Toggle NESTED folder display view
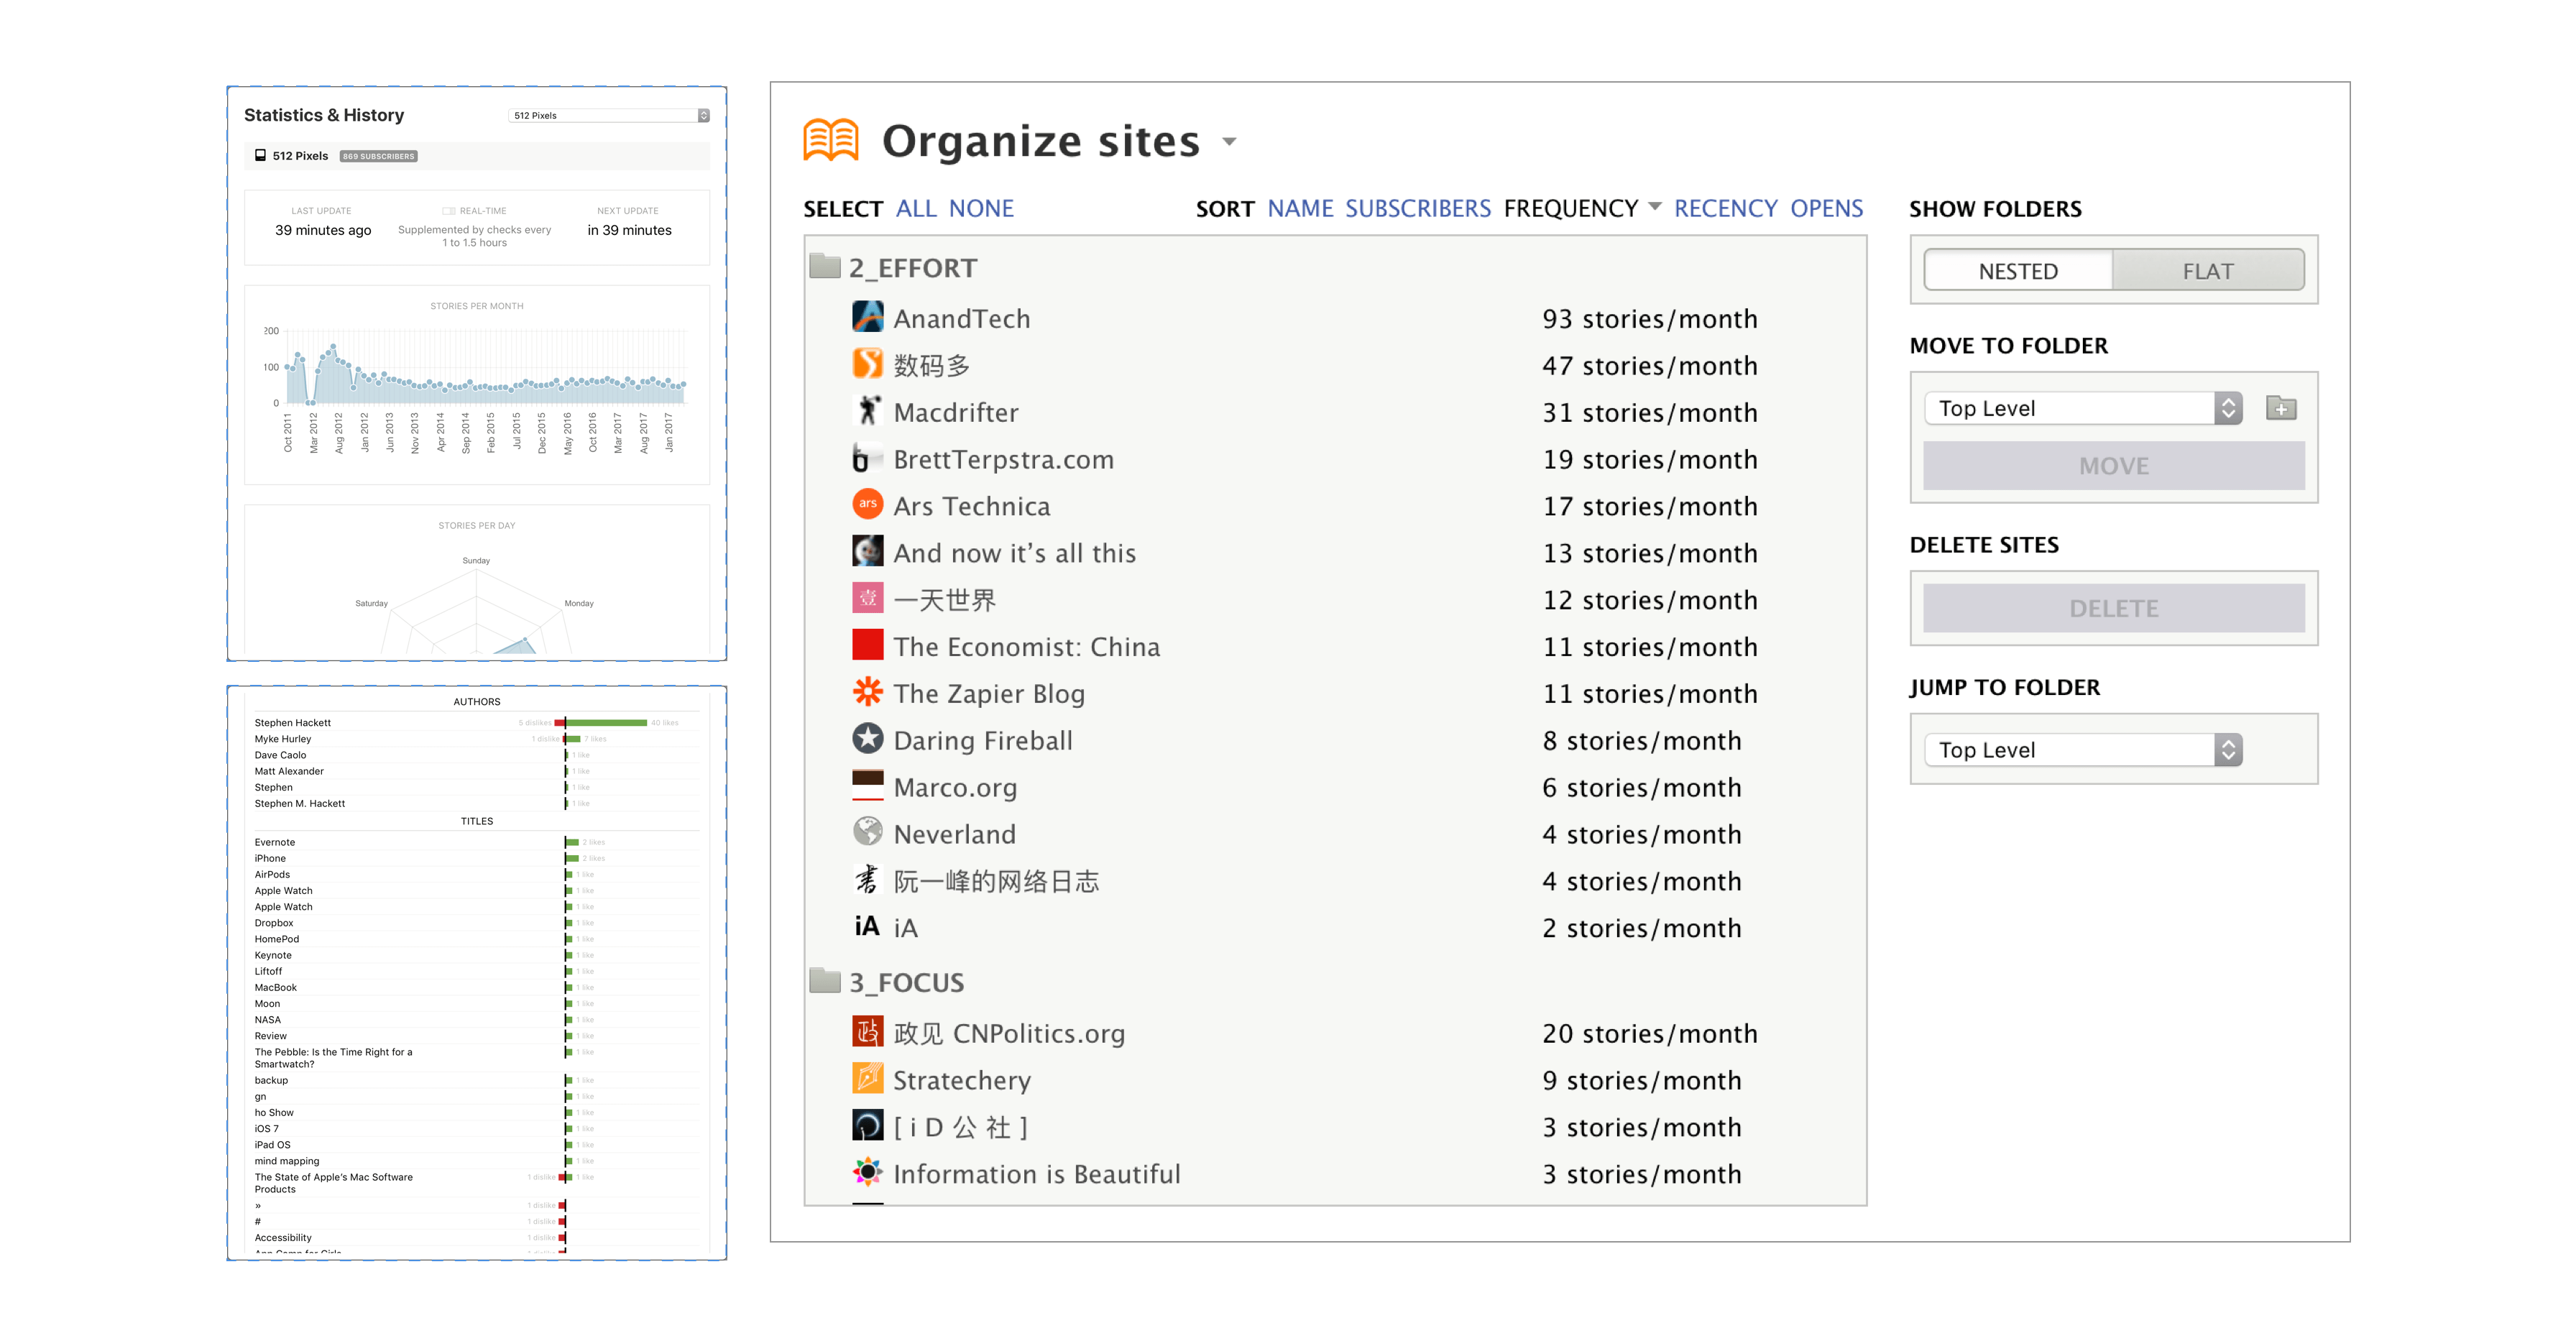This screenshot has height=1341, width=2576. [x=2019, y=272]
